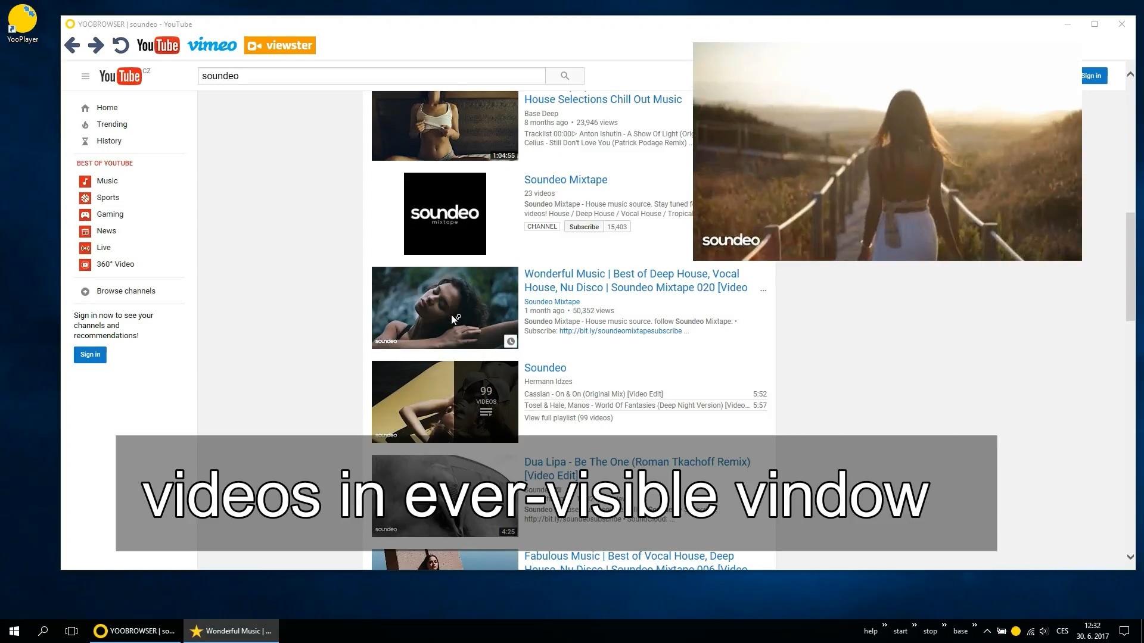Select Trending in the sidebar
The image size is (1144, 643).
point(112,124)
